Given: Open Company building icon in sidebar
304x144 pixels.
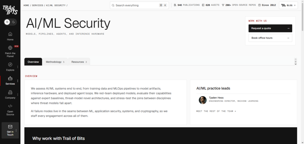Looking at the screenshot, I should [10, 92].
